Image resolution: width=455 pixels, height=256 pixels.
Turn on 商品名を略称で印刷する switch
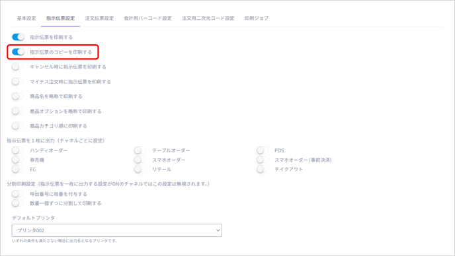(18, 96)
